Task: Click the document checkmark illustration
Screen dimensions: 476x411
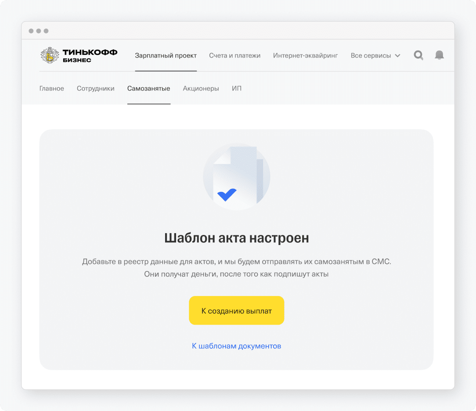Action: point(237,177)
